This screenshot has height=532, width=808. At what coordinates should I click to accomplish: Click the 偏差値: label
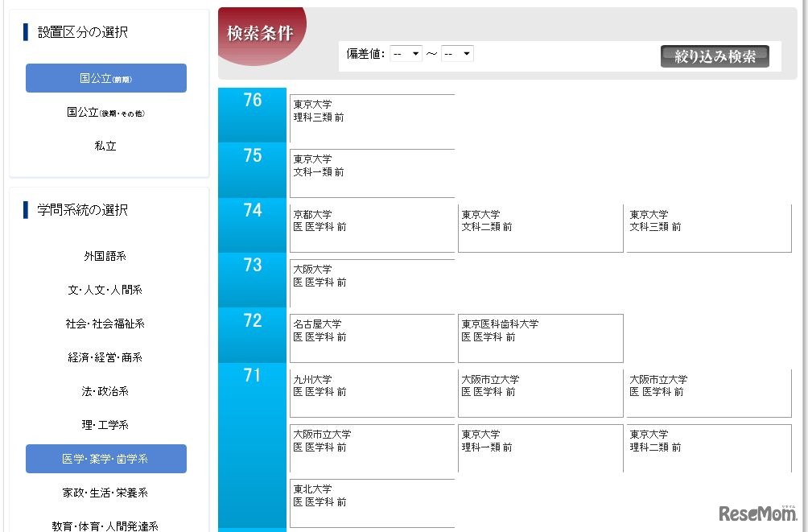[365, 54]
